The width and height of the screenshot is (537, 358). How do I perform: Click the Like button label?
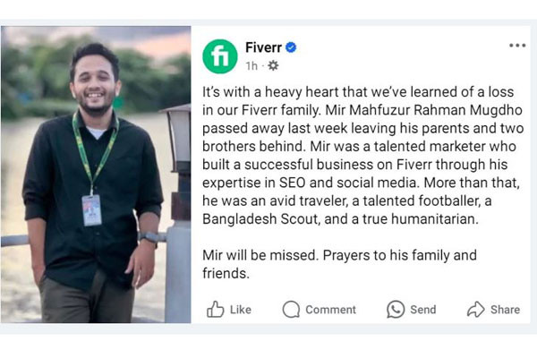241,310
